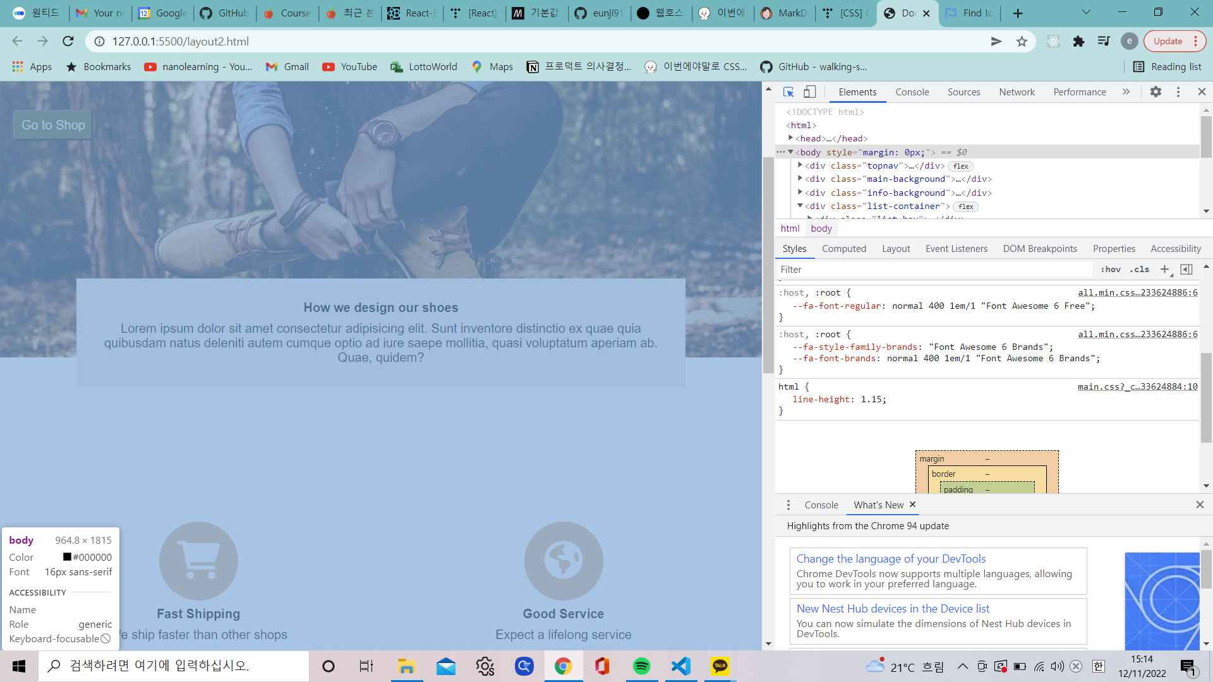This screenshot has width=1213, height=682.
Task: Expand the info-background div node
Action: coord(800,193)
